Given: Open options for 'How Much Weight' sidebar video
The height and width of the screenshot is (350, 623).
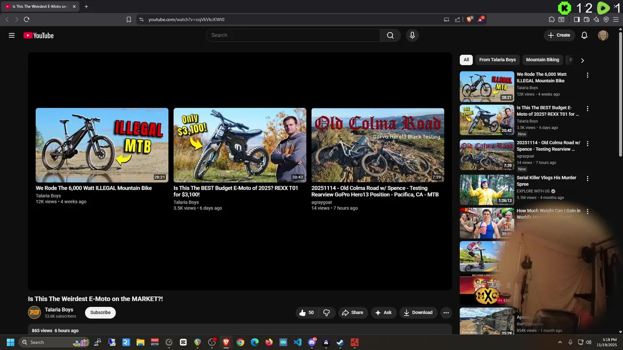Looking at the screenshot, I should (587, 212).
